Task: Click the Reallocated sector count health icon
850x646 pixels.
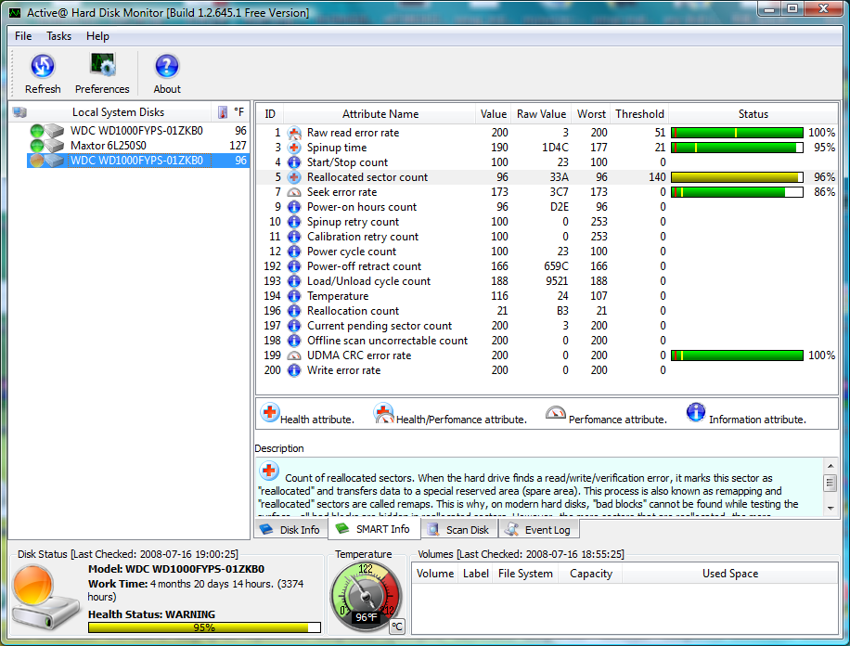Action: (x=294, y=177)
